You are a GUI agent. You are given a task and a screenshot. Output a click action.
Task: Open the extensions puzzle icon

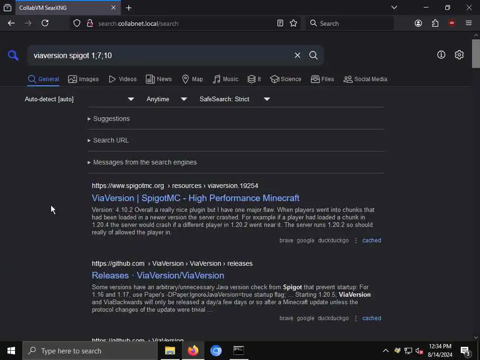(435, 23)
